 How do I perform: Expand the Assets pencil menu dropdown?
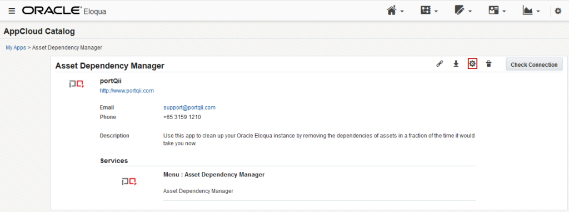(463, 11)
